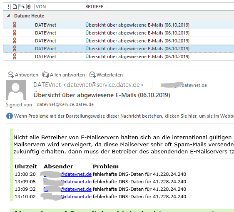Click the blue info icon in message bar

(x=10, y=116)
